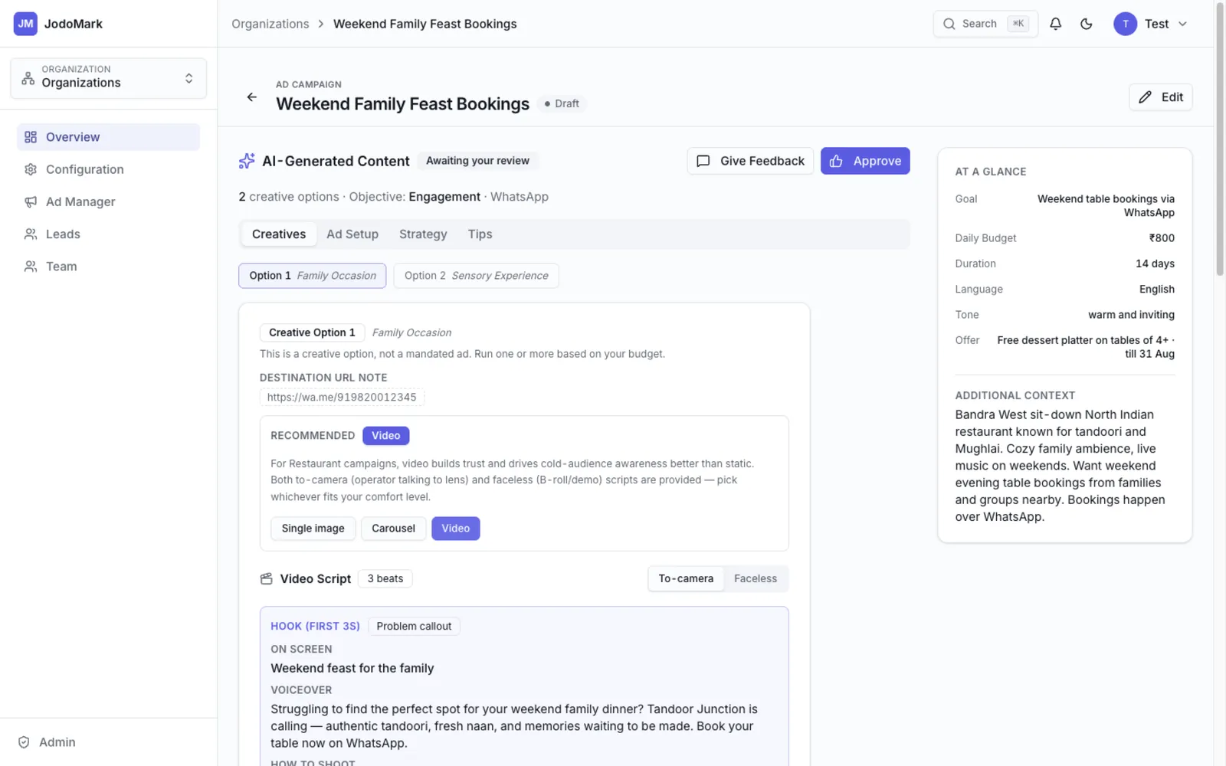
Task: Open the Organizations switcher dropdown
Action: pyautogui.click(x=108, y=78)
